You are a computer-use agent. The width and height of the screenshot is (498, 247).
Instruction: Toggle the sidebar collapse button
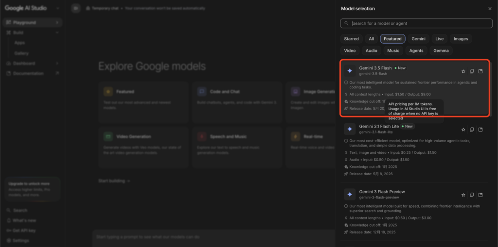click(x=75, y=8)
